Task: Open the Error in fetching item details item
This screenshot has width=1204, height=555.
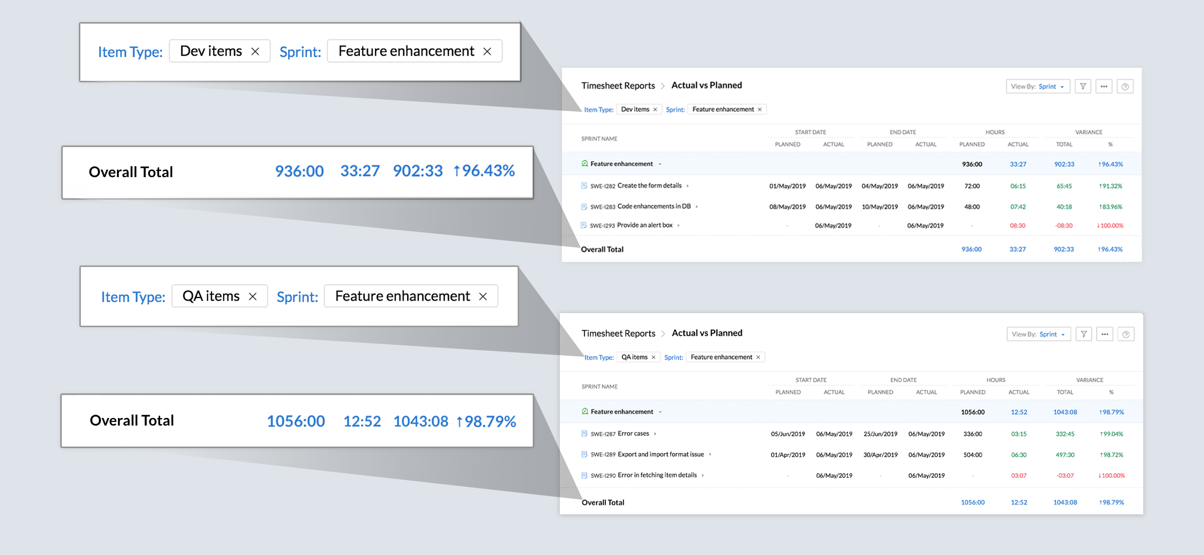Action: point(657,475)
